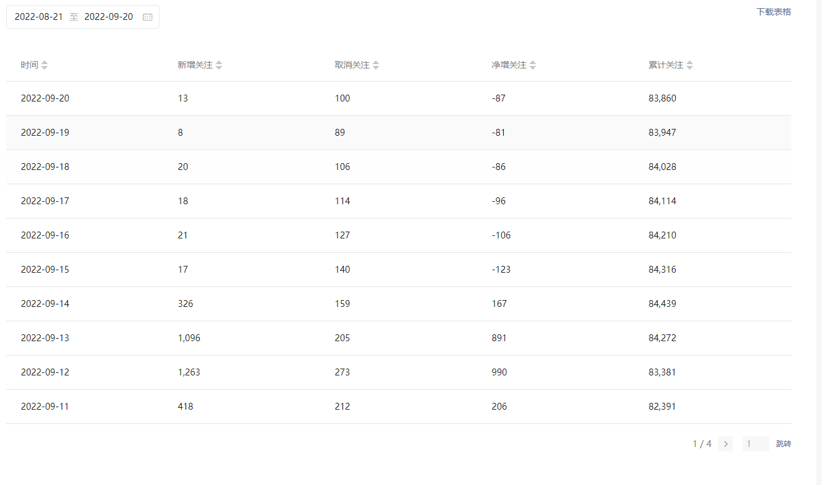Select the 2022-09-20 table row date
Viewport: 822px width, 485px height.
click(x=45, y=98)
